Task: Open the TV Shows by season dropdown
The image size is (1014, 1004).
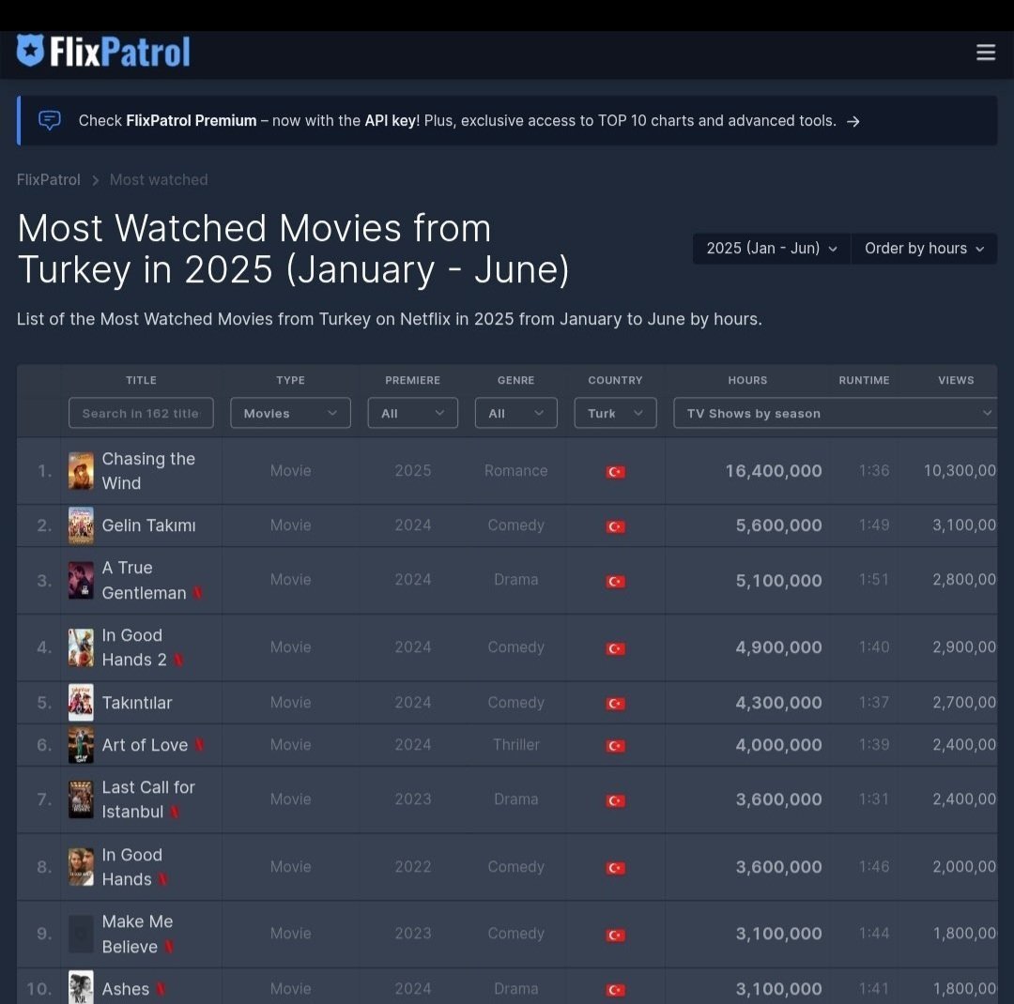Action: pyautogui.click(x=836, y=413)
